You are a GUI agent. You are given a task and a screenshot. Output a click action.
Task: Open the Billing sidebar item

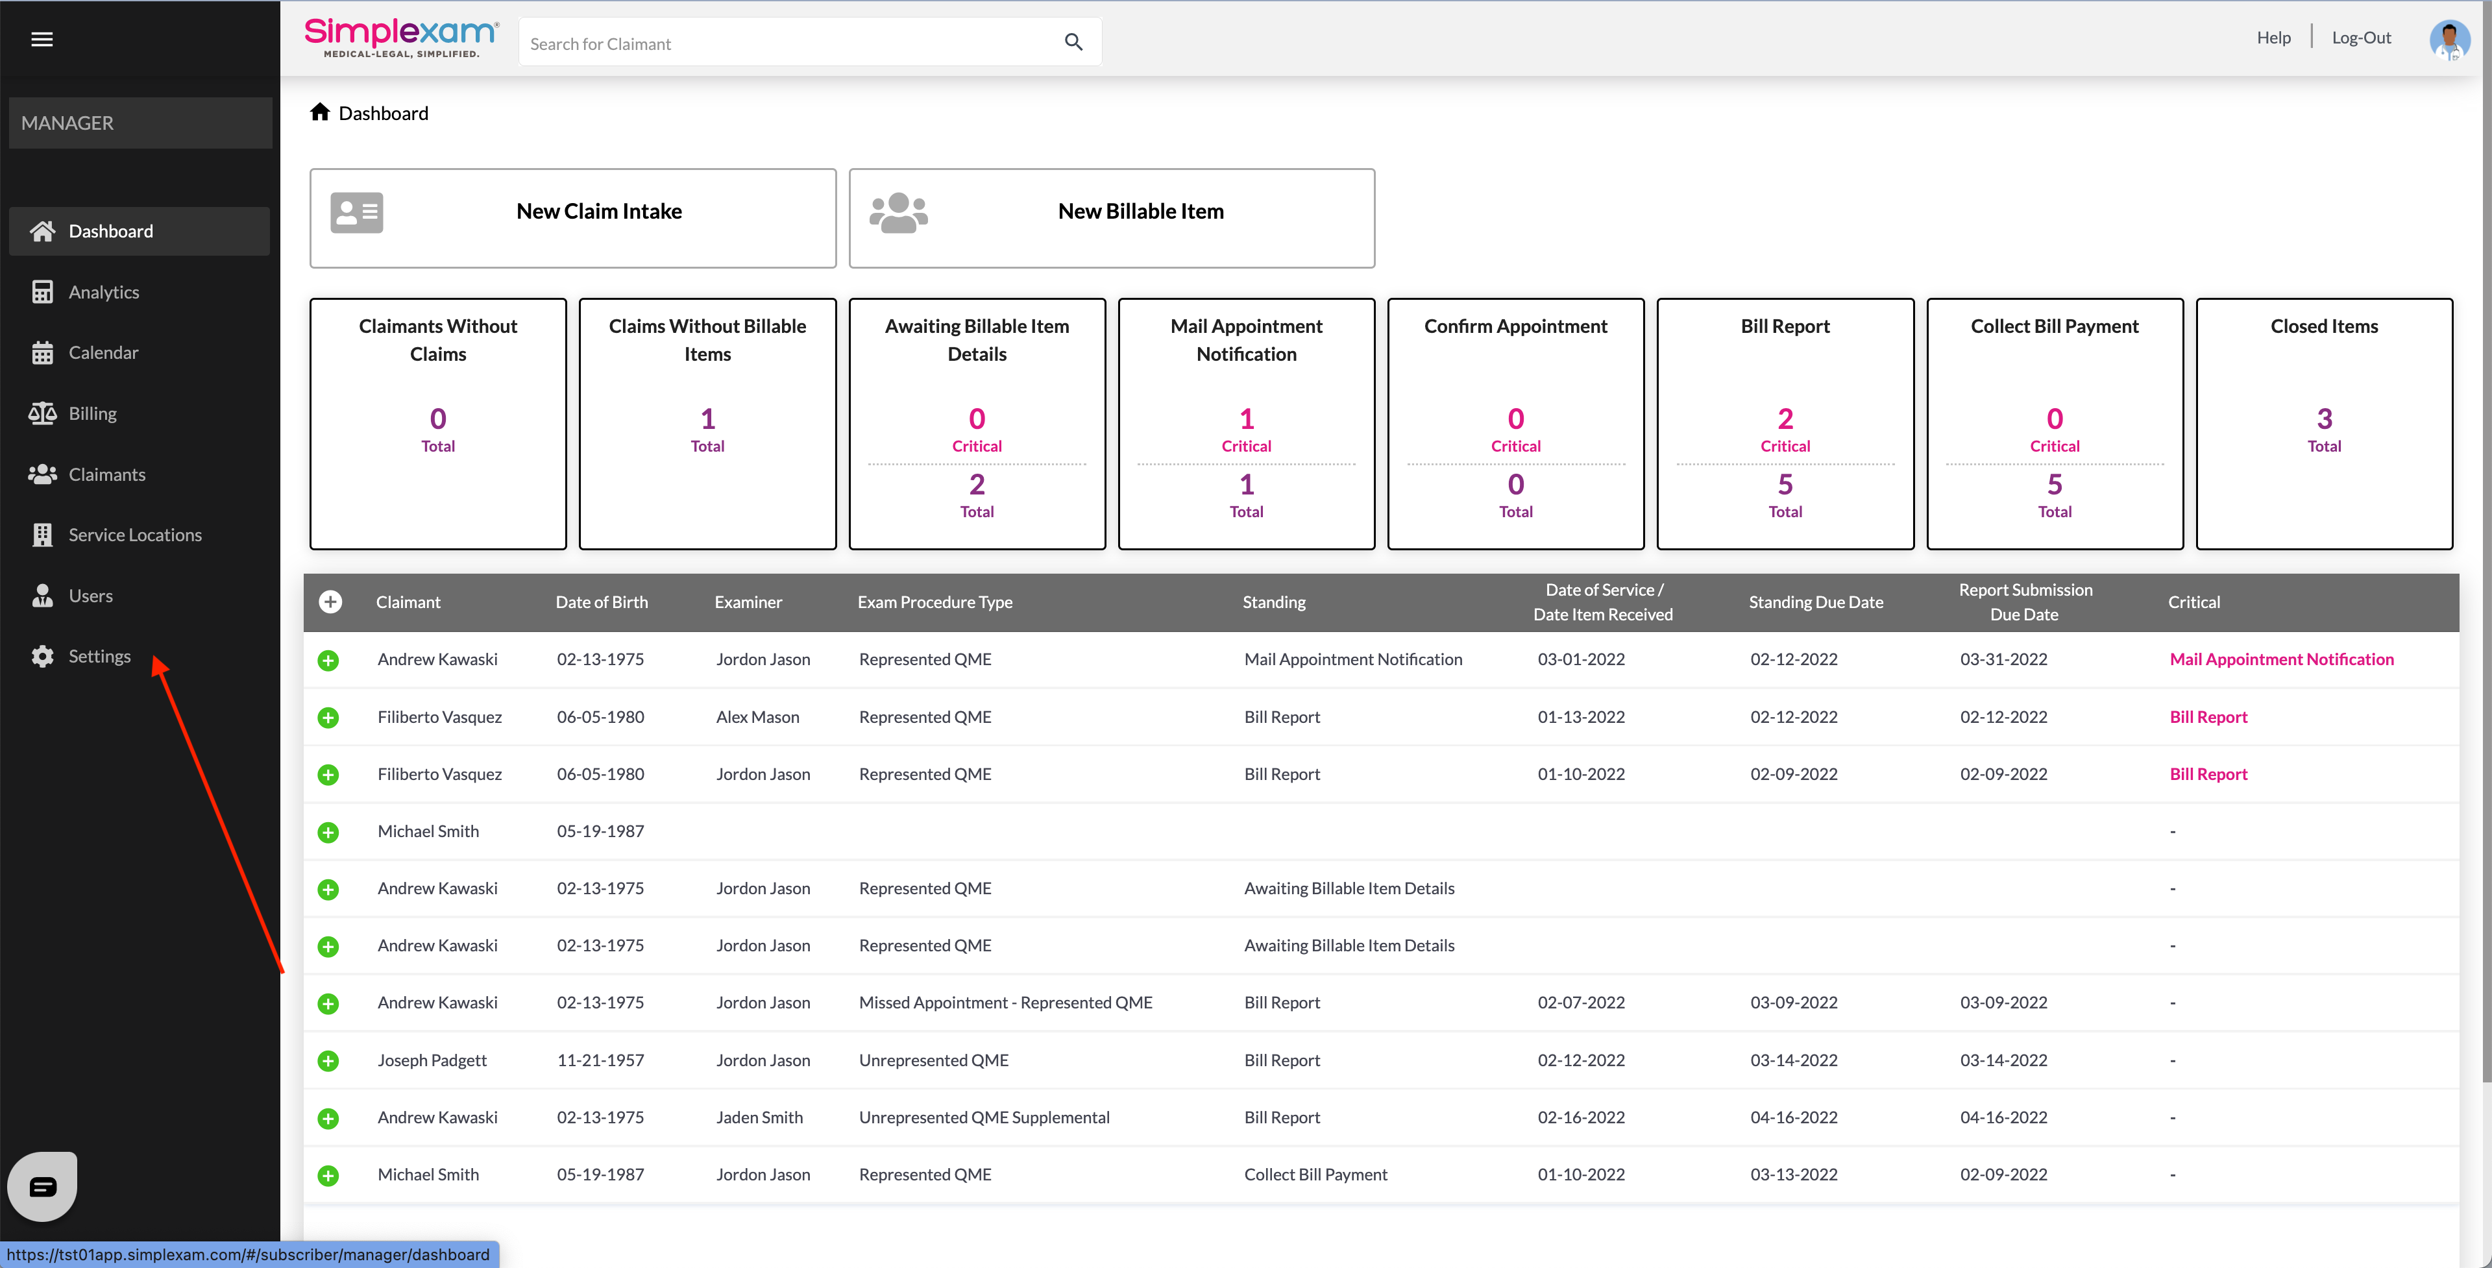coord(92,413)
